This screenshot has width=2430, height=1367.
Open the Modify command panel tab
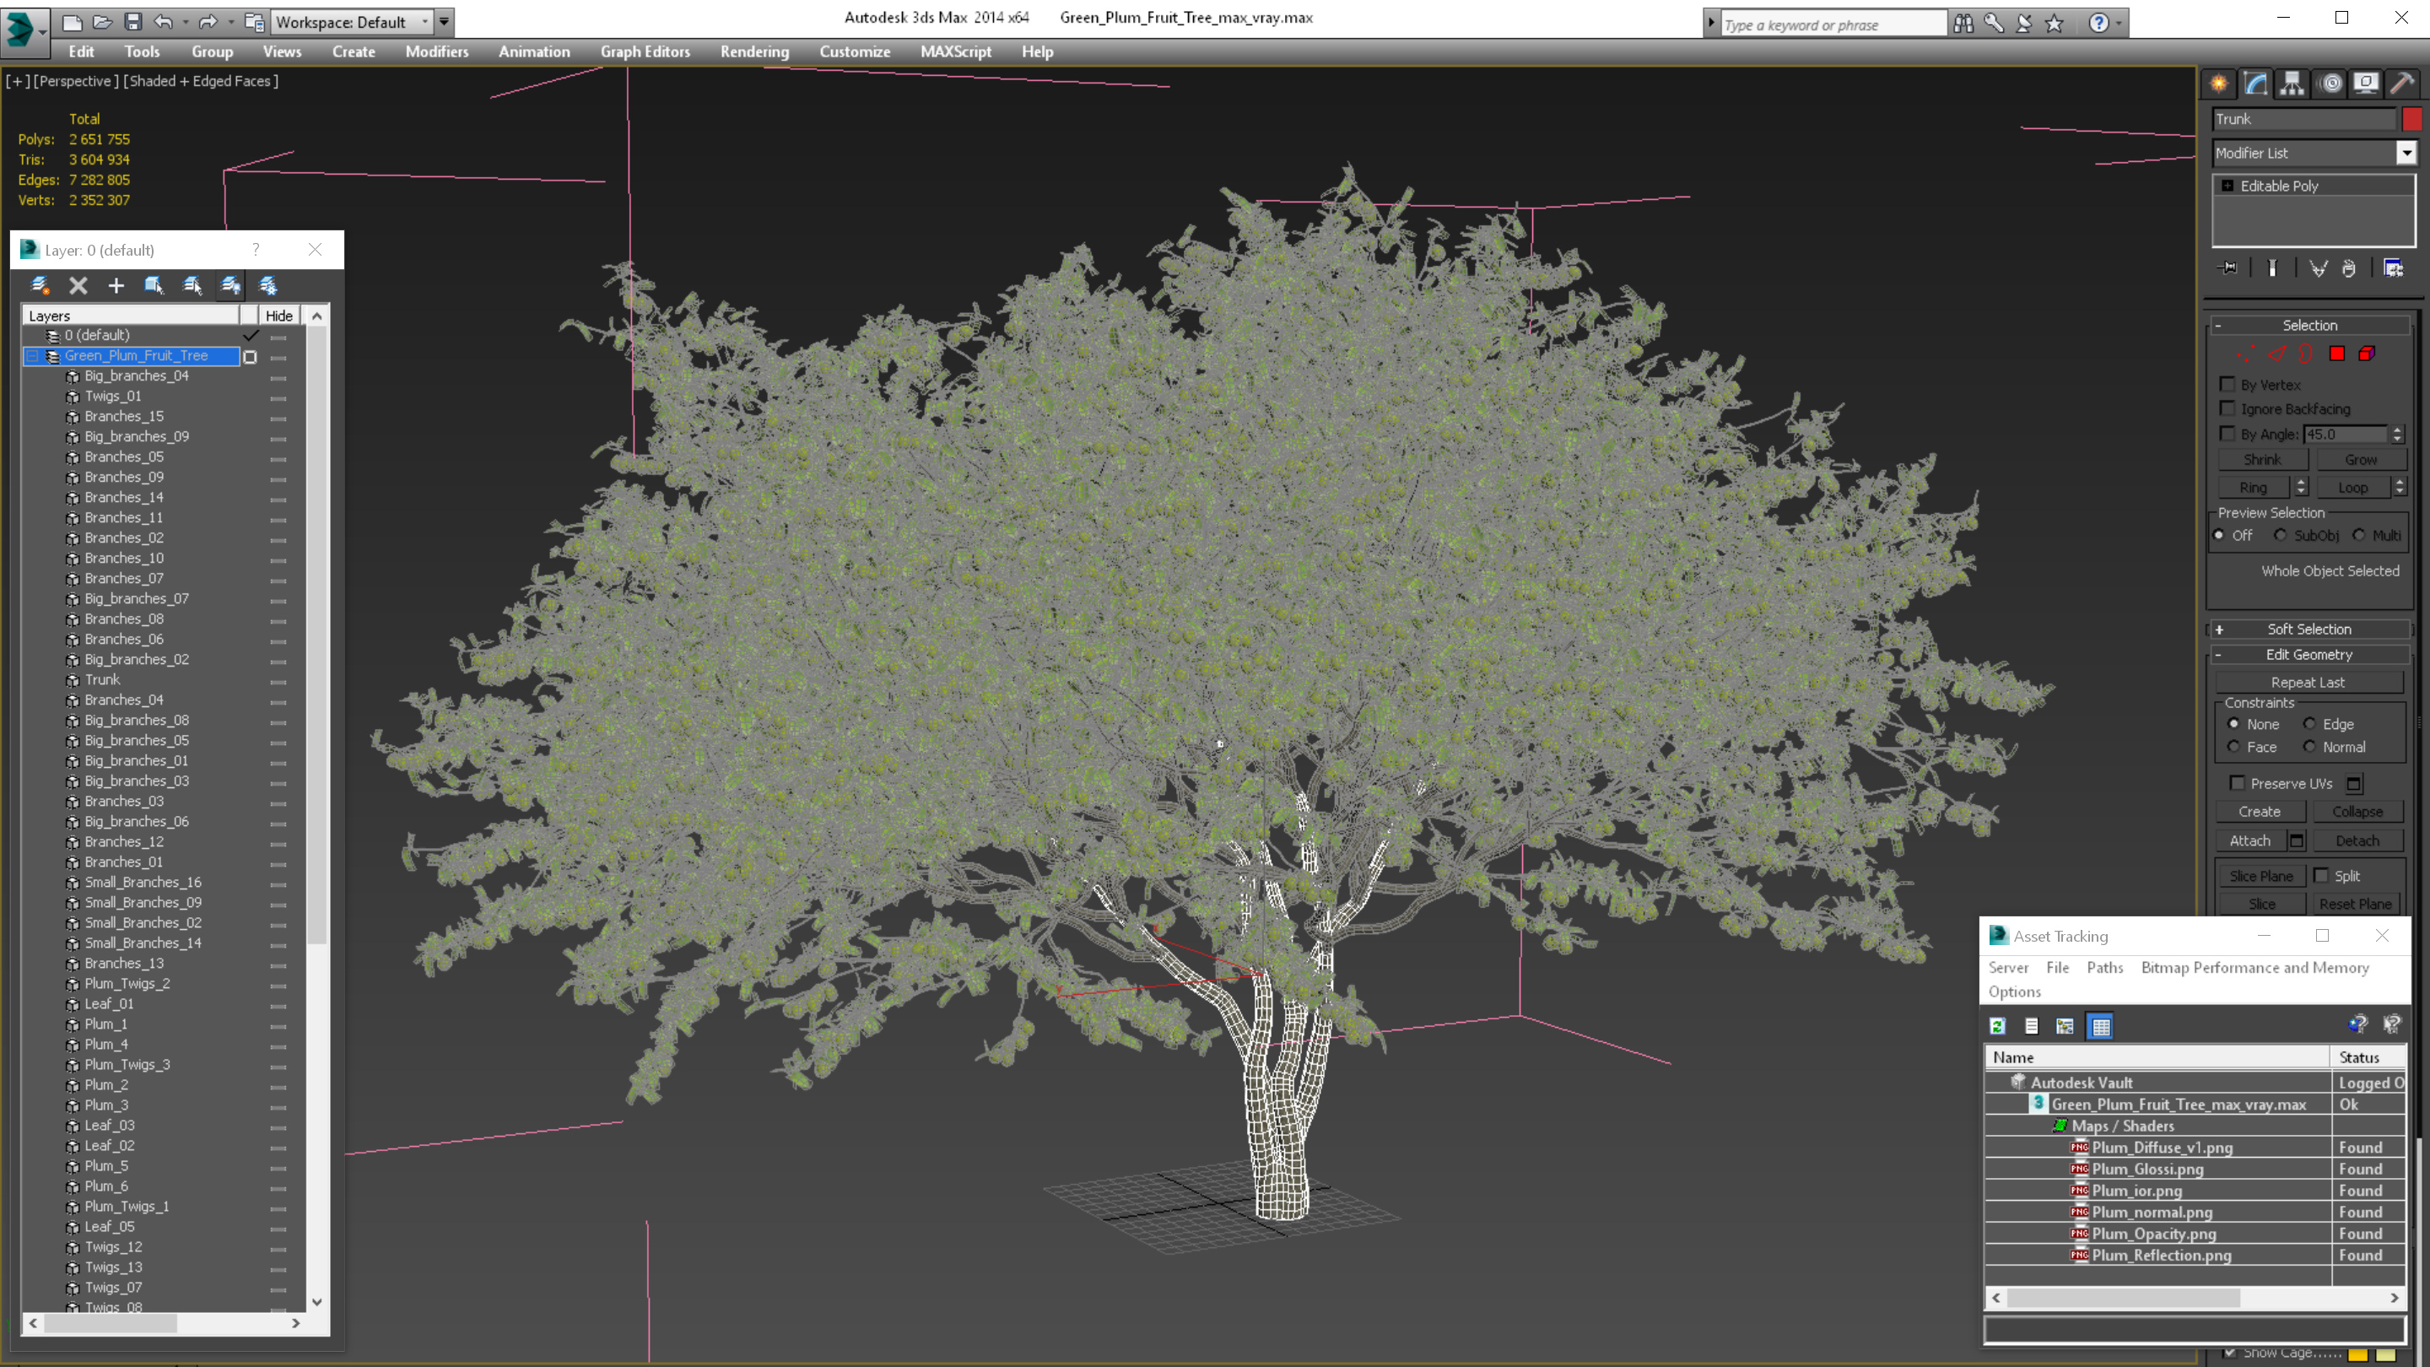[x=2255, y=84]
